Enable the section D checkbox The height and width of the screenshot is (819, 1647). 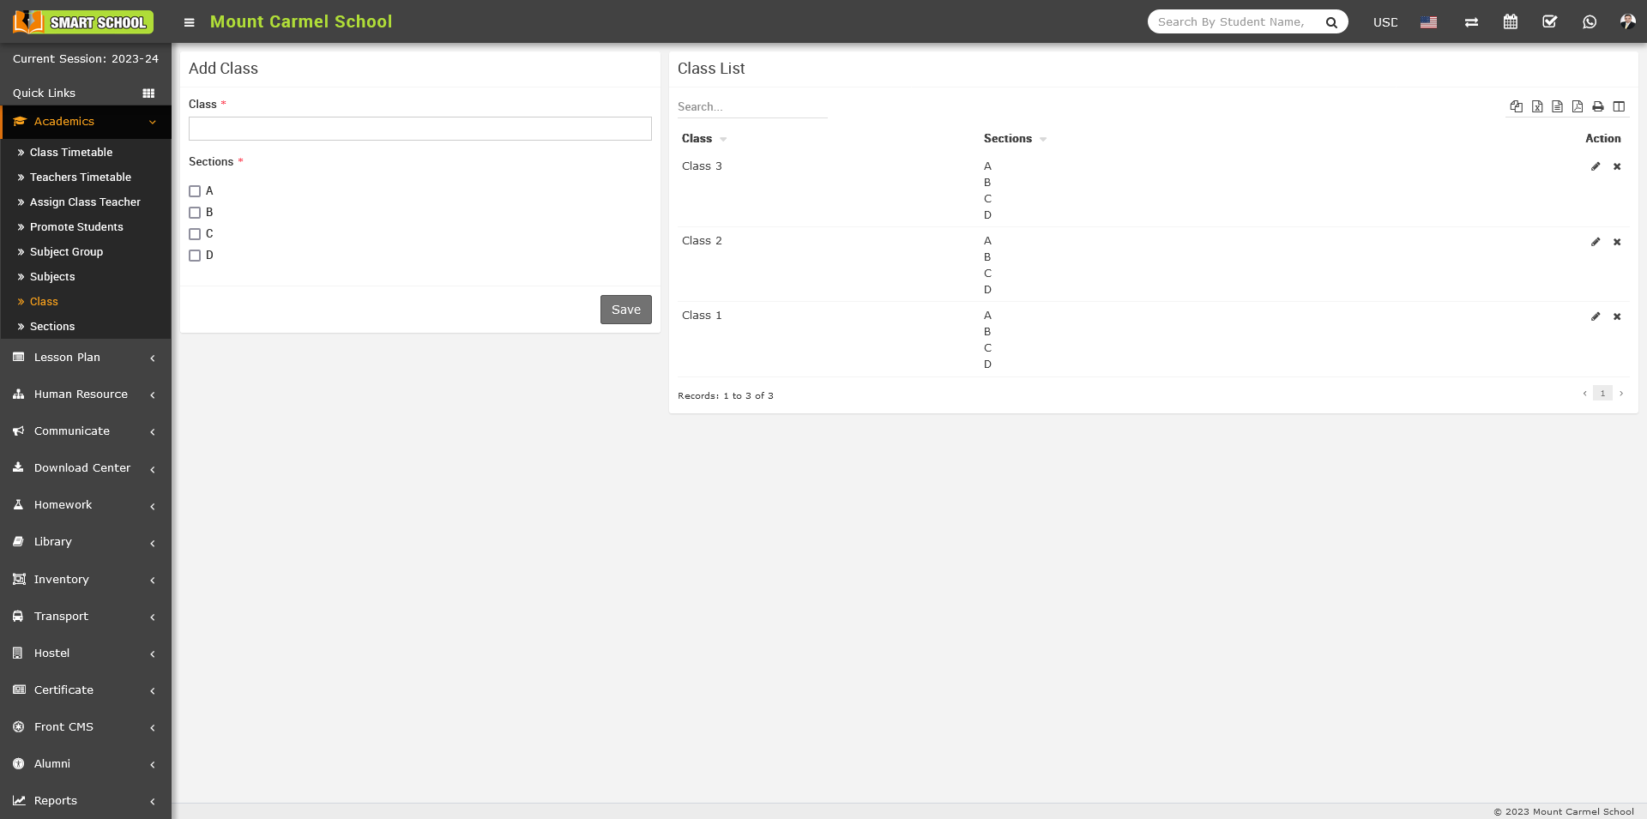point(195,256)
